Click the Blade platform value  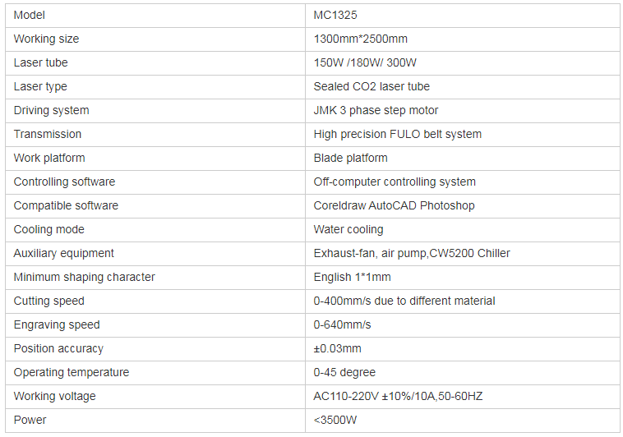point(351,158)
